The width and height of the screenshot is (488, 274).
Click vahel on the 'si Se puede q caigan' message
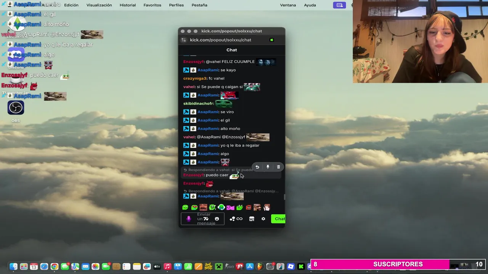click(x=189, y=87)
